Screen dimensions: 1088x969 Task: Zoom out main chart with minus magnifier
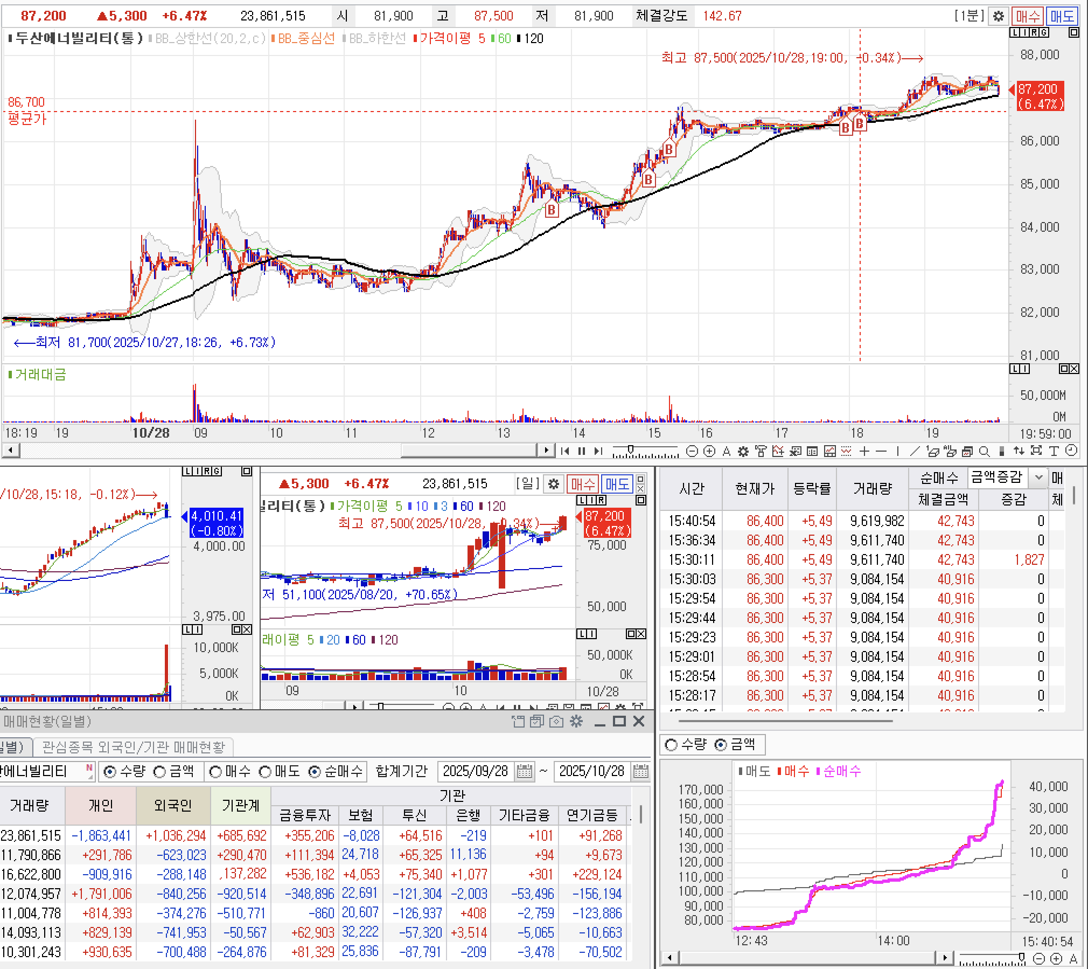tap(693, 451)
